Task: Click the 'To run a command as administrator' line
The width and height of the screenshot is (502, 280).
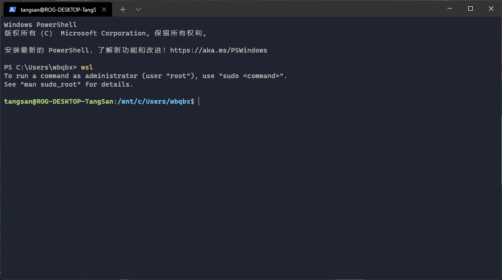Action: pos(146,76)
